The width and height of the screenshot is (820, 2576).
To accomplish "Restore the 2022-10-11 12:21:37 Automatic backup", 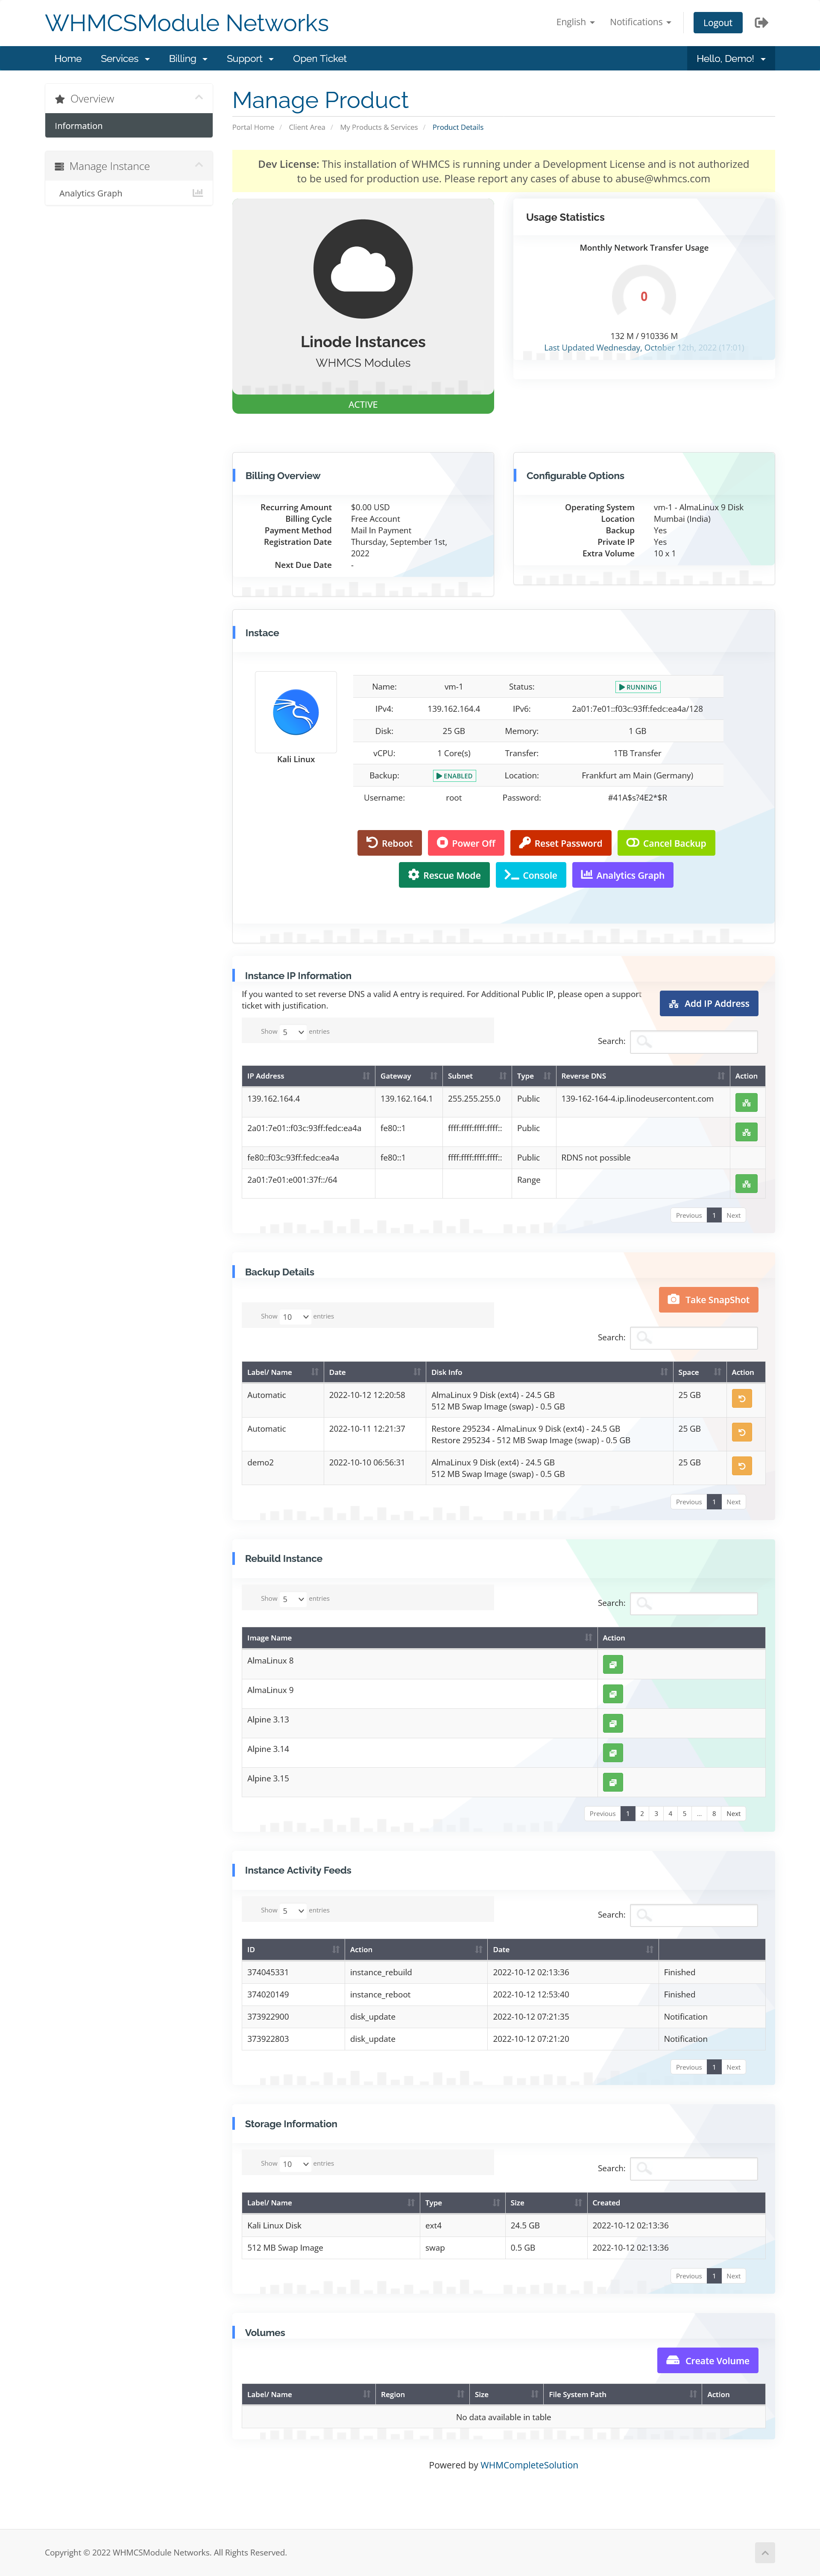I will pyautogui.click(x=741, y=1432).
